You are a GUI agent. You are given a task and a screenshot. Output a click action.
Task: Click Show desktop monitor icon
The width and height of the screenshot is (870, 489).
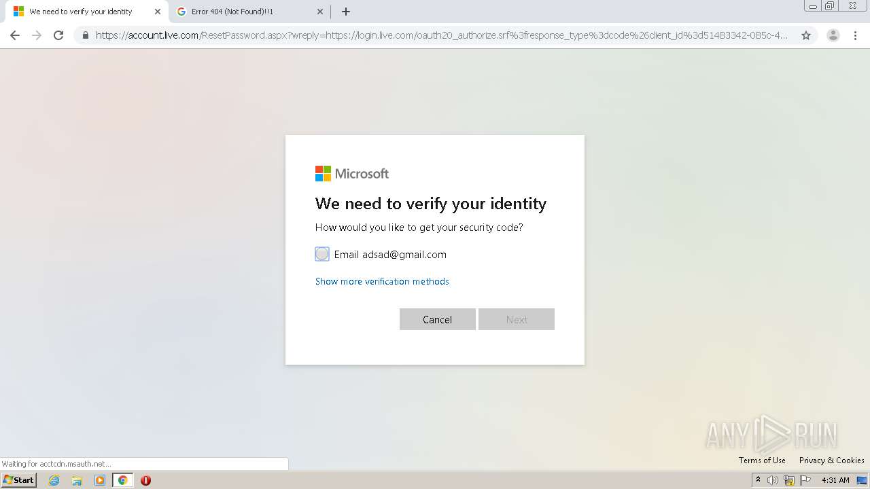[x=862, y=480]
